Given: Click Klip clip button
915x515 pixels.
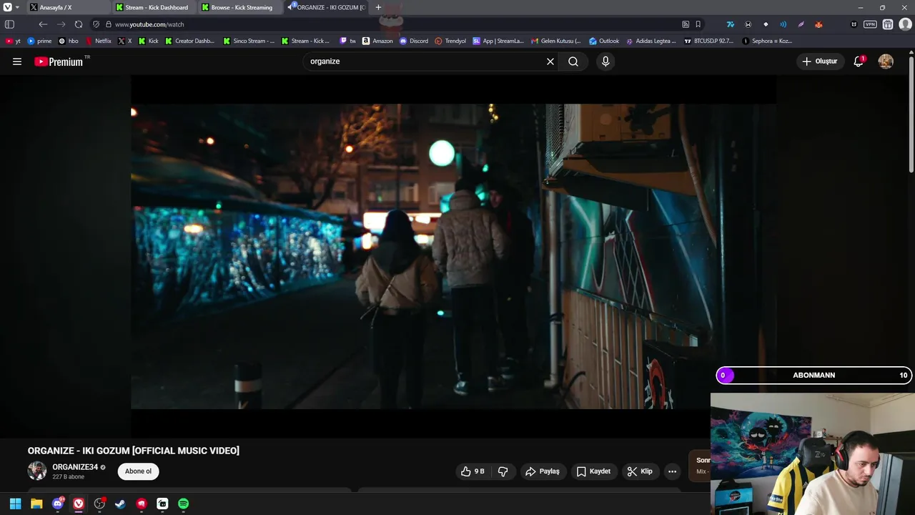Looking at the screenshot, I should click(x=640, y=471).
